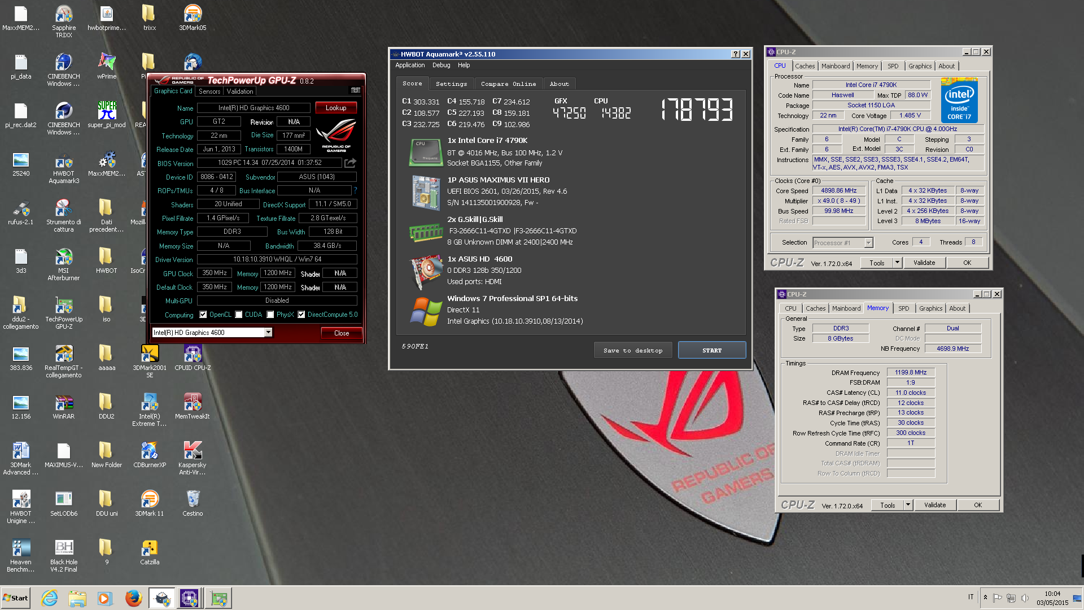Viewport: 1084px width, 610px height.
Task: Click the volume speaker tray icon
Action: click(x=1025, y=598)
